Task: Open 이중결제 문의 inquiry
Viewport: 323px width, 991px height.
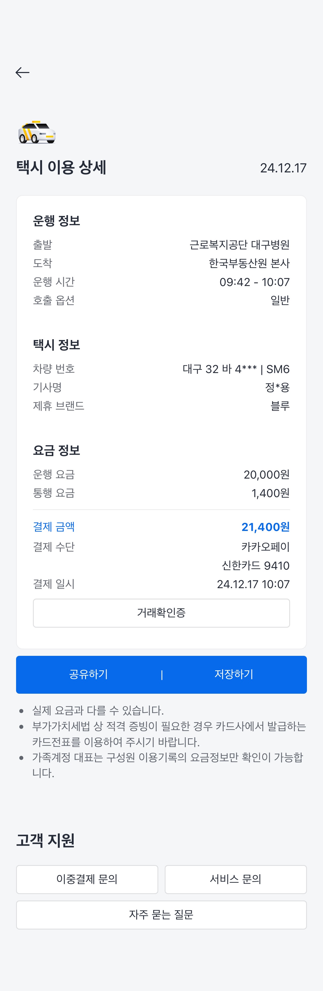Action: click(x=87, y=879)
